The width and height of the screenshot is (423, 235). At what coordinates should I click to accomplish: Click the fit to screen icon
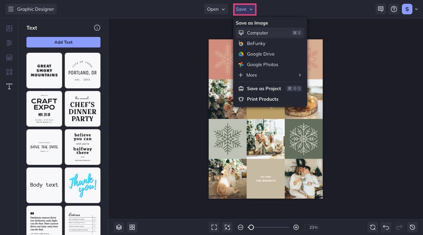[x=214, y=227]
